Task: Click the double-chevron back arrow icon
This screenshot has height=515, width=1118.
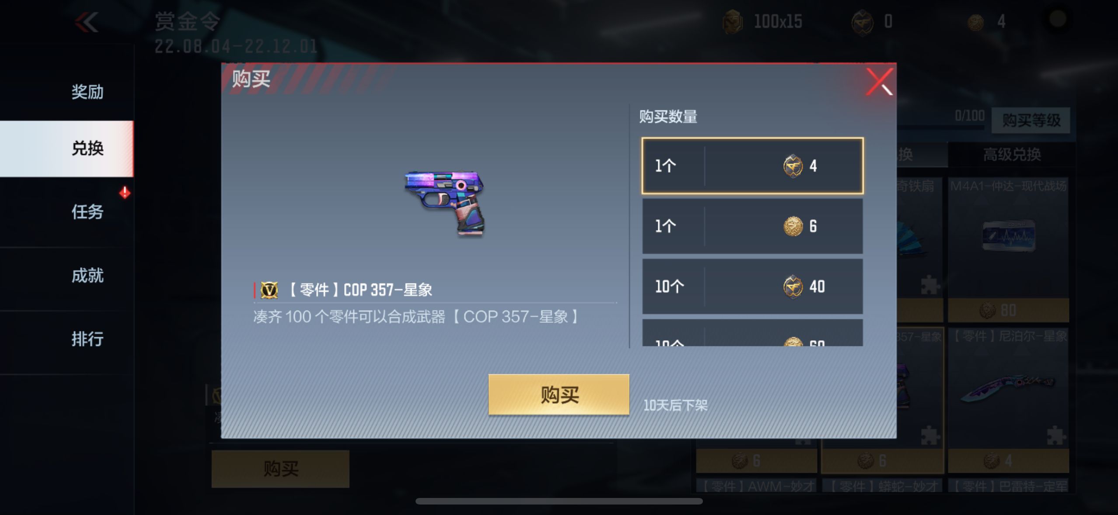Action: coord(87,22)
